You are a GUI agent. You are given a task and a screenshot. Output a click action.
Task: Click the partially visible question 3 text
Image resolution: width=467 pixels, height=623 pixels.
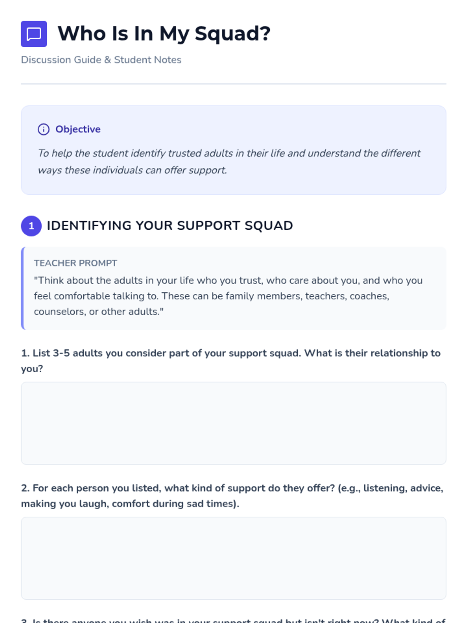233,620
